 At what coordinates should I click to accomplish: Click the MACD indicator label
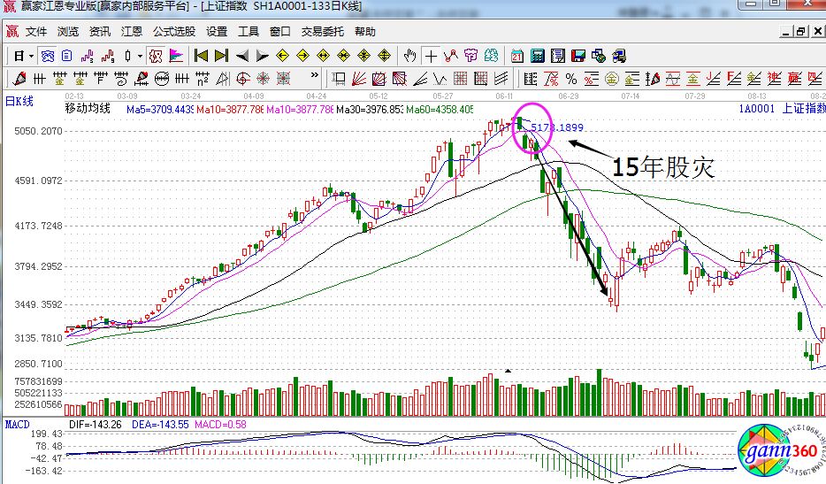17,425
